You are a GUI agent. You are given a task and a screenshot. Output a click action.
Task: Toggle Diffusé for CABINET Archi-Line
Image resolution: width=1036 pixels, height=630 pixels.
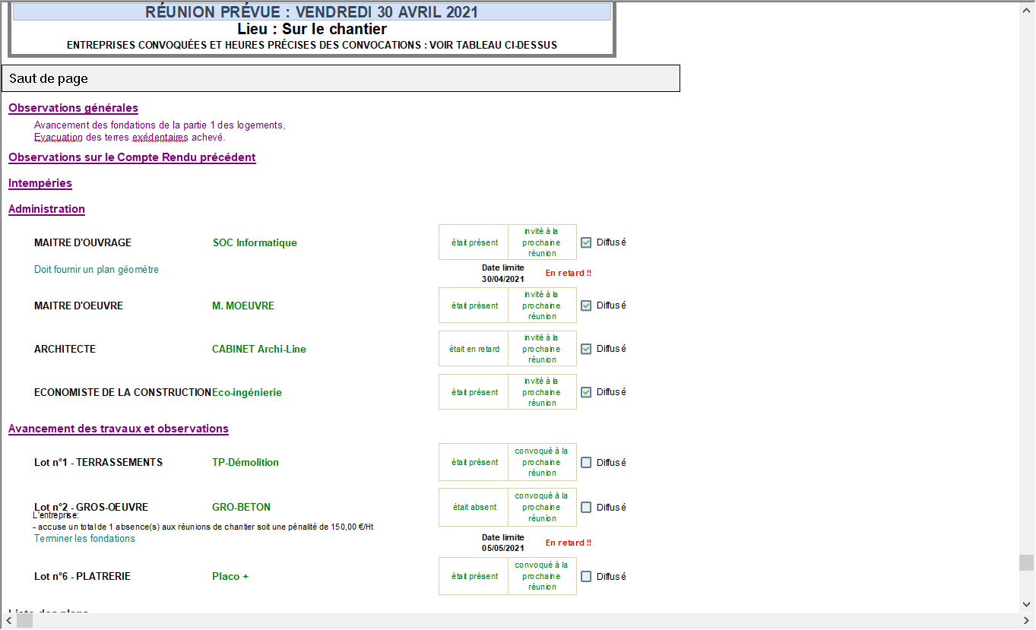pos(586,349)
